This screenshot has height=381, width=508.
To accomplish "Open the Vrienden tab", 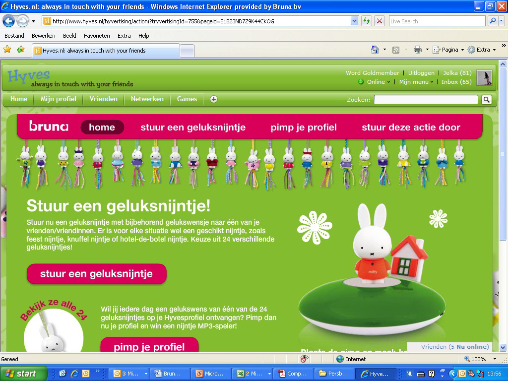I will coord(103,99).
